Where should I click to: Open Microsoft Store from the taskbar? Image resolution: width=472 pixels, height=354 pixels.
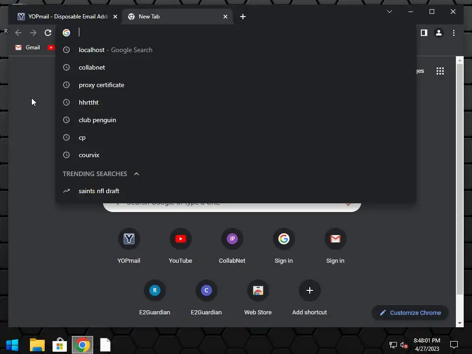[x=59, y=345]
